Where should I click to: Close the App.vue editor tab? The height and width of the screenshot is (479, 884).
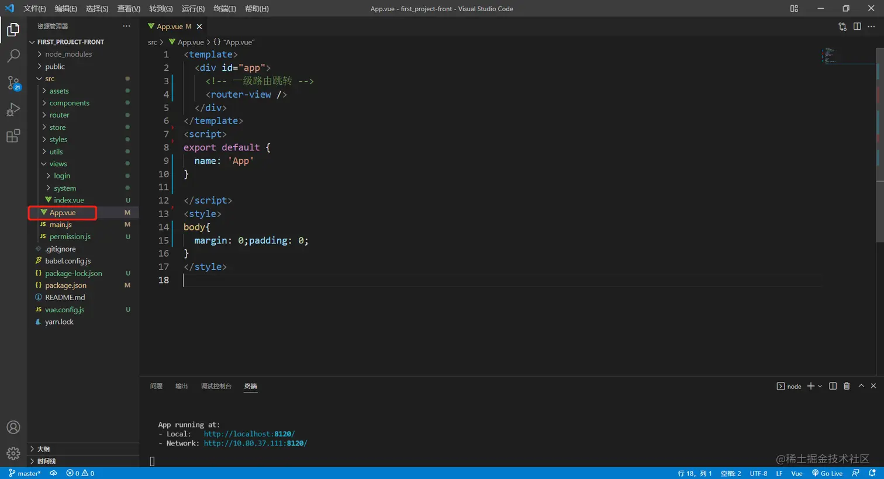coord(199,26)
